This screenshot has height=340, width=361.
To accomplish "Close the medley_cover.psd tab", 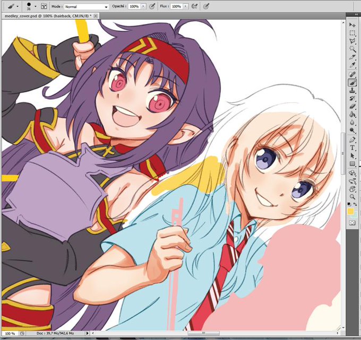I will (96, 16).
